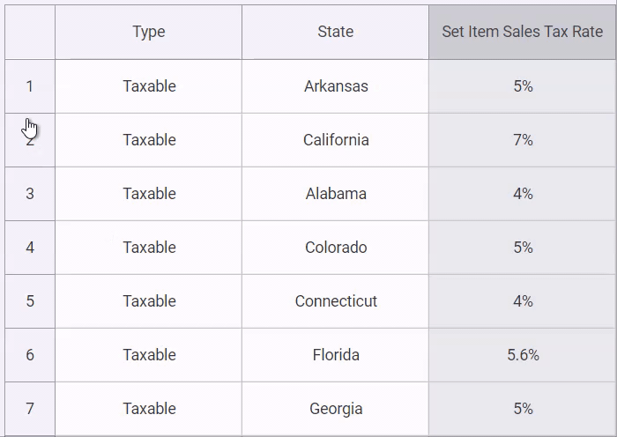Click the blank top-left corner cell
Screen dimensions: 617x437
30,32
